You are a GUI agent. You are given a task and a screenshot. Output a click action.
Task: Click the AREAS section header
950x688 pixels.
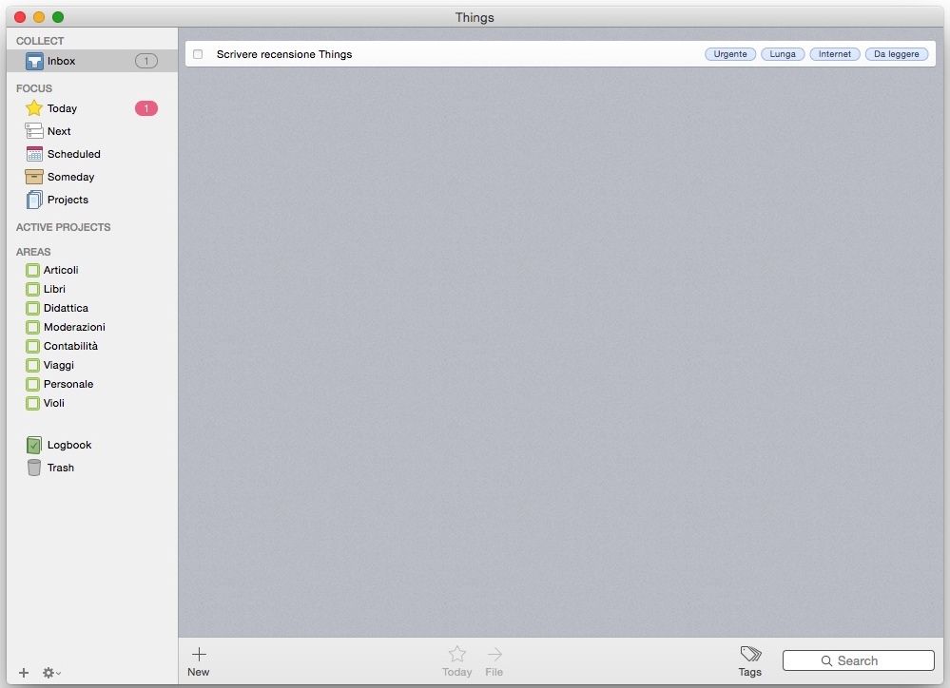click(33, 252)
